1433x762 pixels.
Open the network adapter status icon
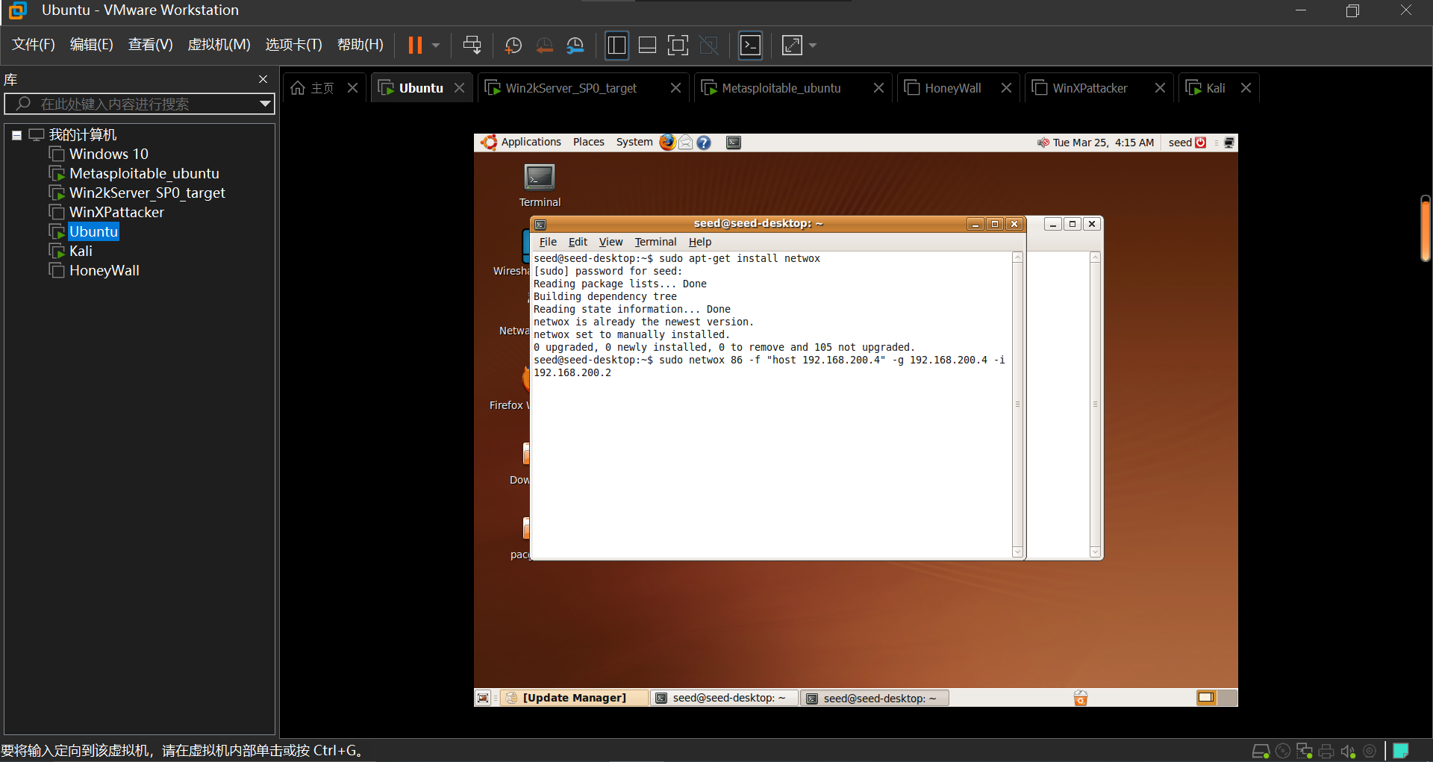(x=1305, y=751)
